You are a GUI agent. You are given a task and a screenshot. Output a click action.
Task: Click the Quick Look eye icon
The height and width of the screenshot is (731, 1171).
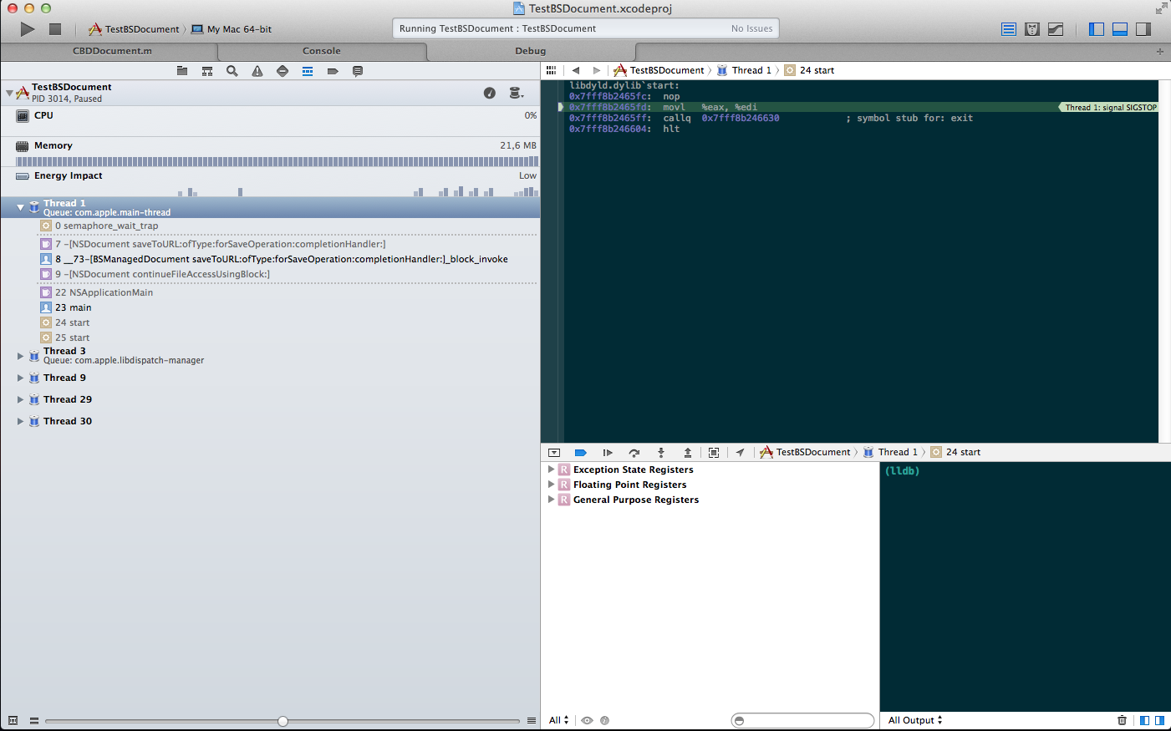click(x=587, y=720)
